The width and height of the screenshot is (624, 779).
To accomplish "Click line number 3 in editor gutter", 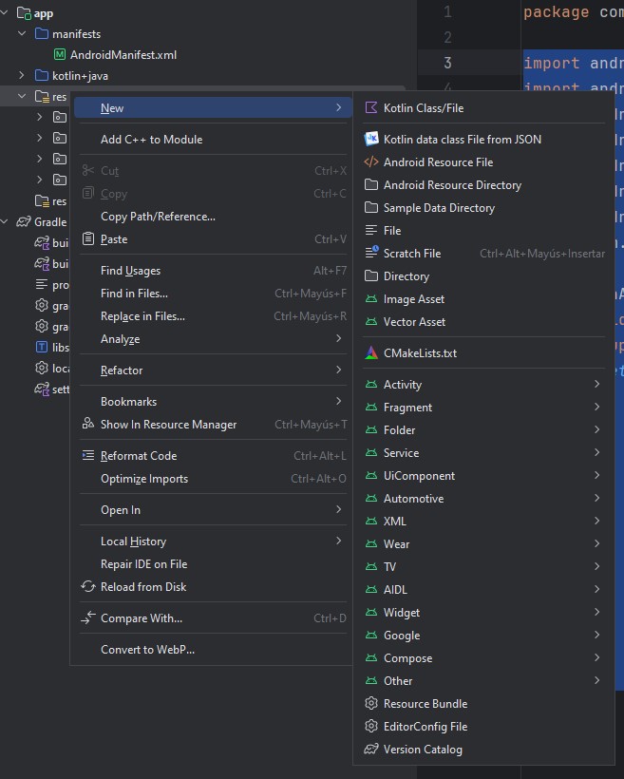I will pyautogui.click(x=446, y=64).
